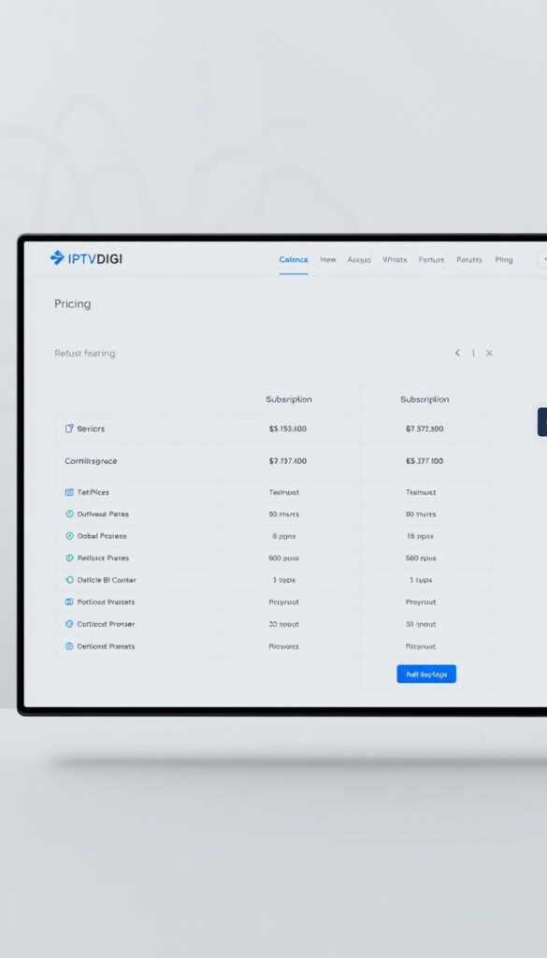Click the 50 value in Ouffveasl Petes row

[x=284, y=514]
